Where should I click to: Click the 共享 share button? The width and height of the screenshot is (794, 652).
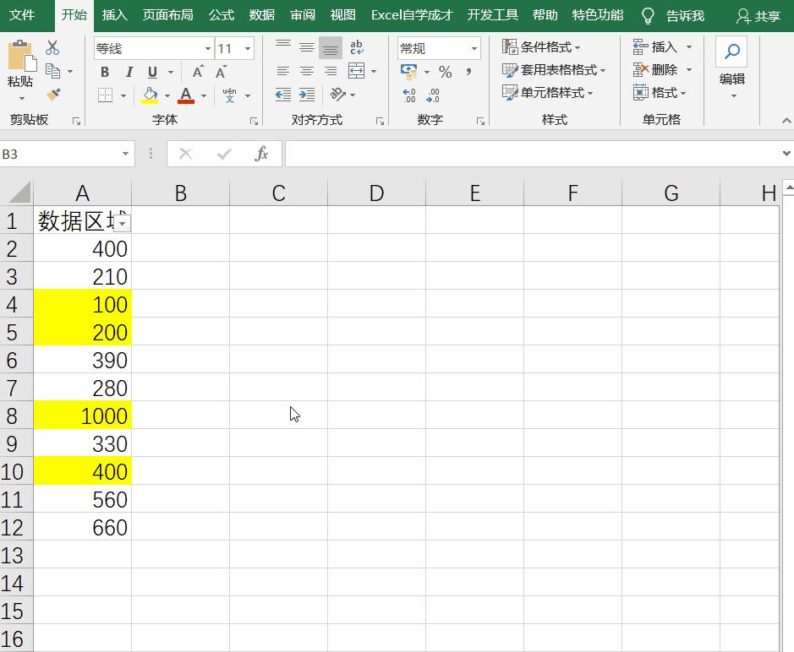(758, 16)
